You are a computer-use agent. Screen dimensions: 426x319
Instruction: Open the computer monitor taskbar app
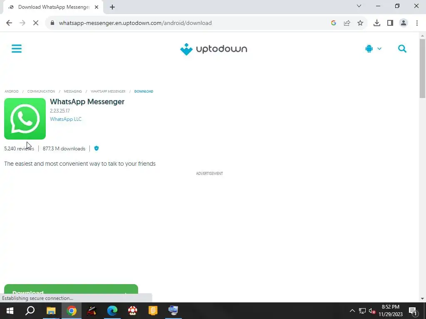(173, 311)
